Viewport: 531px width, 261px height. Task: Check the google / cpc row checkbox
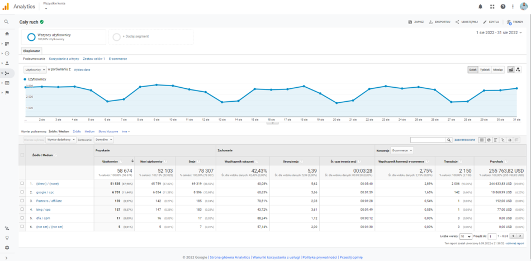point(22,192)
